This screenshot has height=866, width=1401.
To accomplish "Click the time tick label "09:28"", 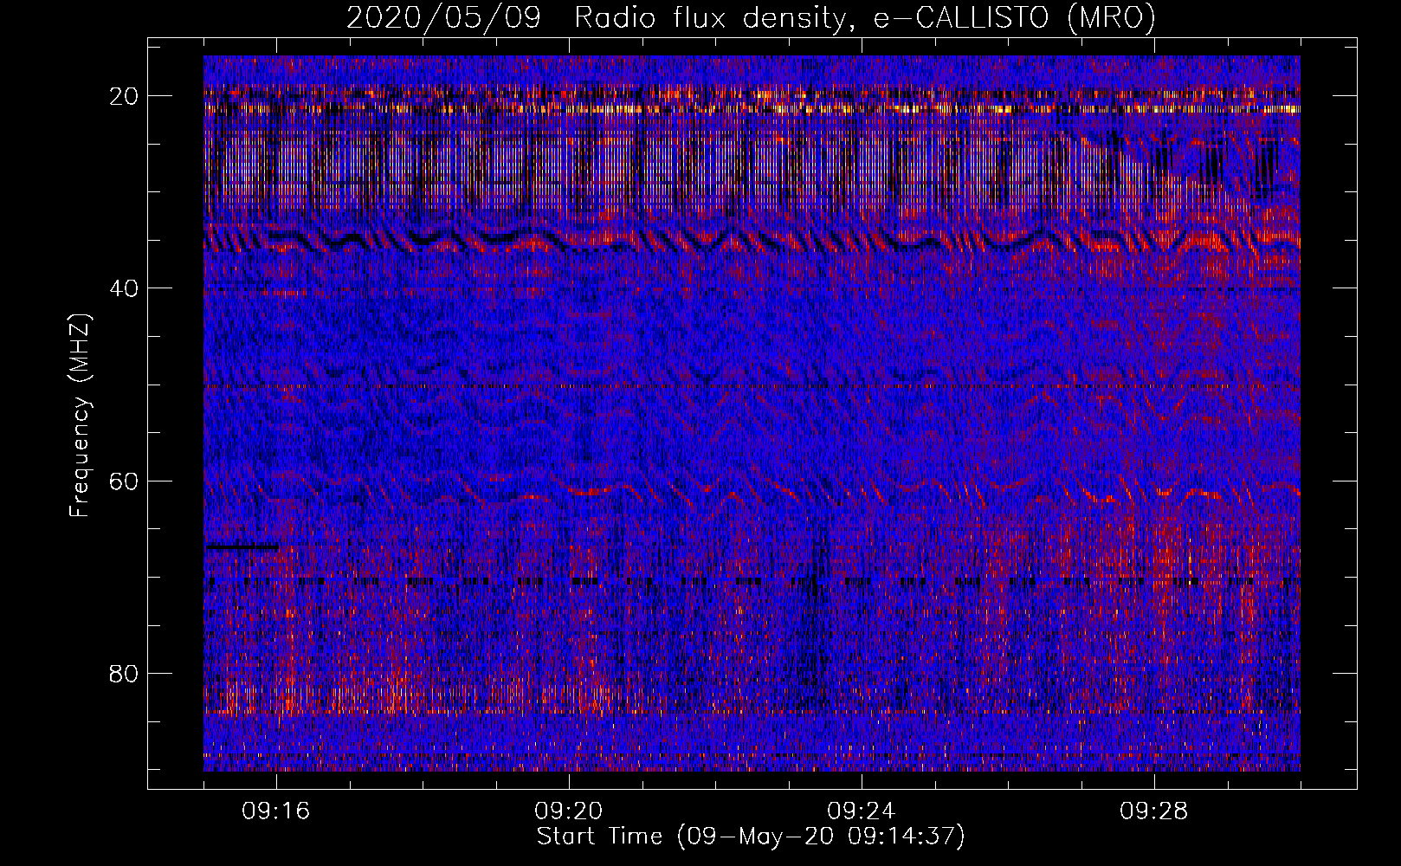I will point(1154,811).
